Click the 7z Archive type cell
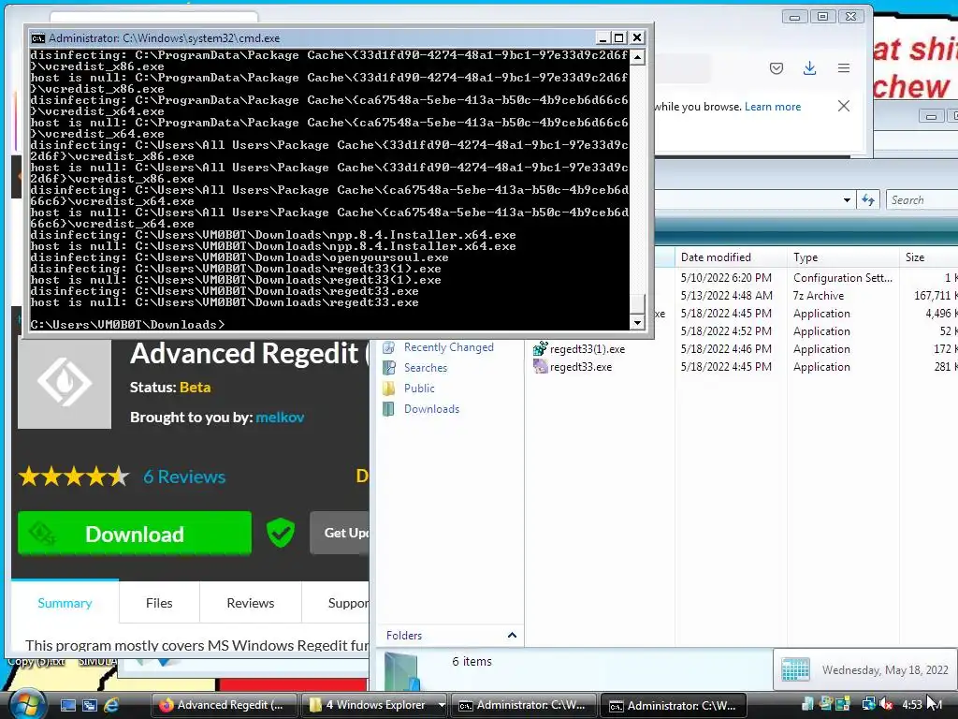This screenshot has width=958, height=719. point(818,295)
